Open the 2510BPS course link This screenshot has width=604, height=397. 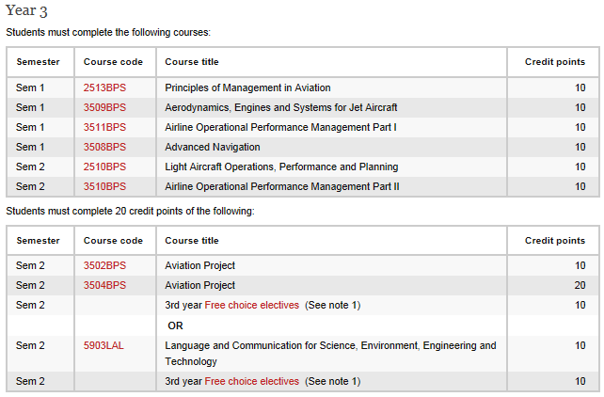pyautogui.click(x=104, y=167)
